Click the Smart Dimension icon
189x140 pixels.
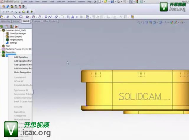click(x=8, y=17)
